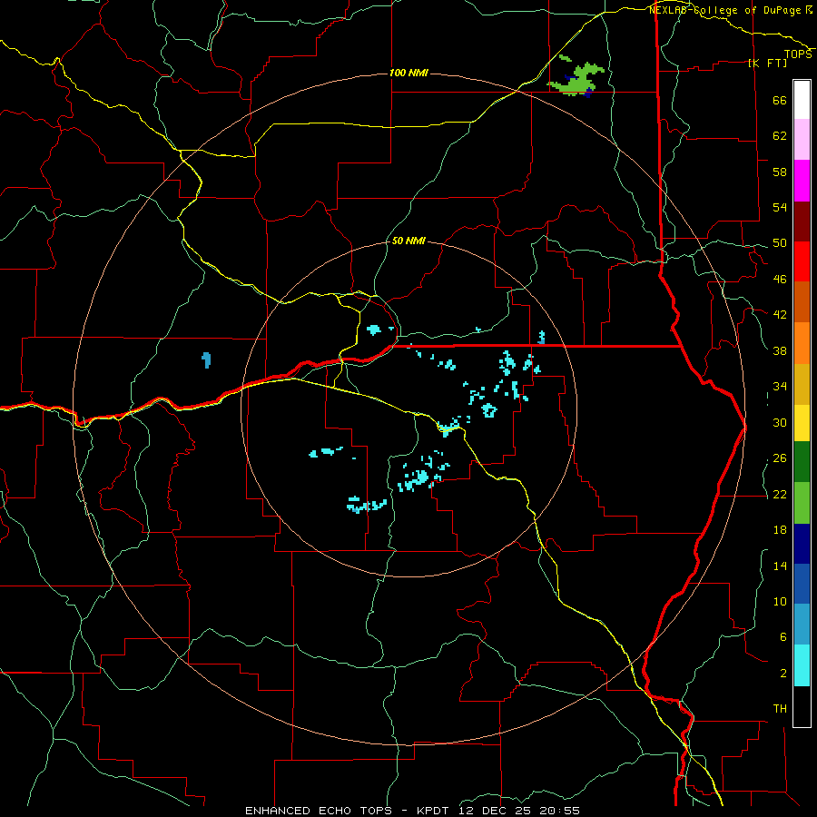Click the bright orange legend swatch
Screen dimensions: 817x817
point(802,343)
